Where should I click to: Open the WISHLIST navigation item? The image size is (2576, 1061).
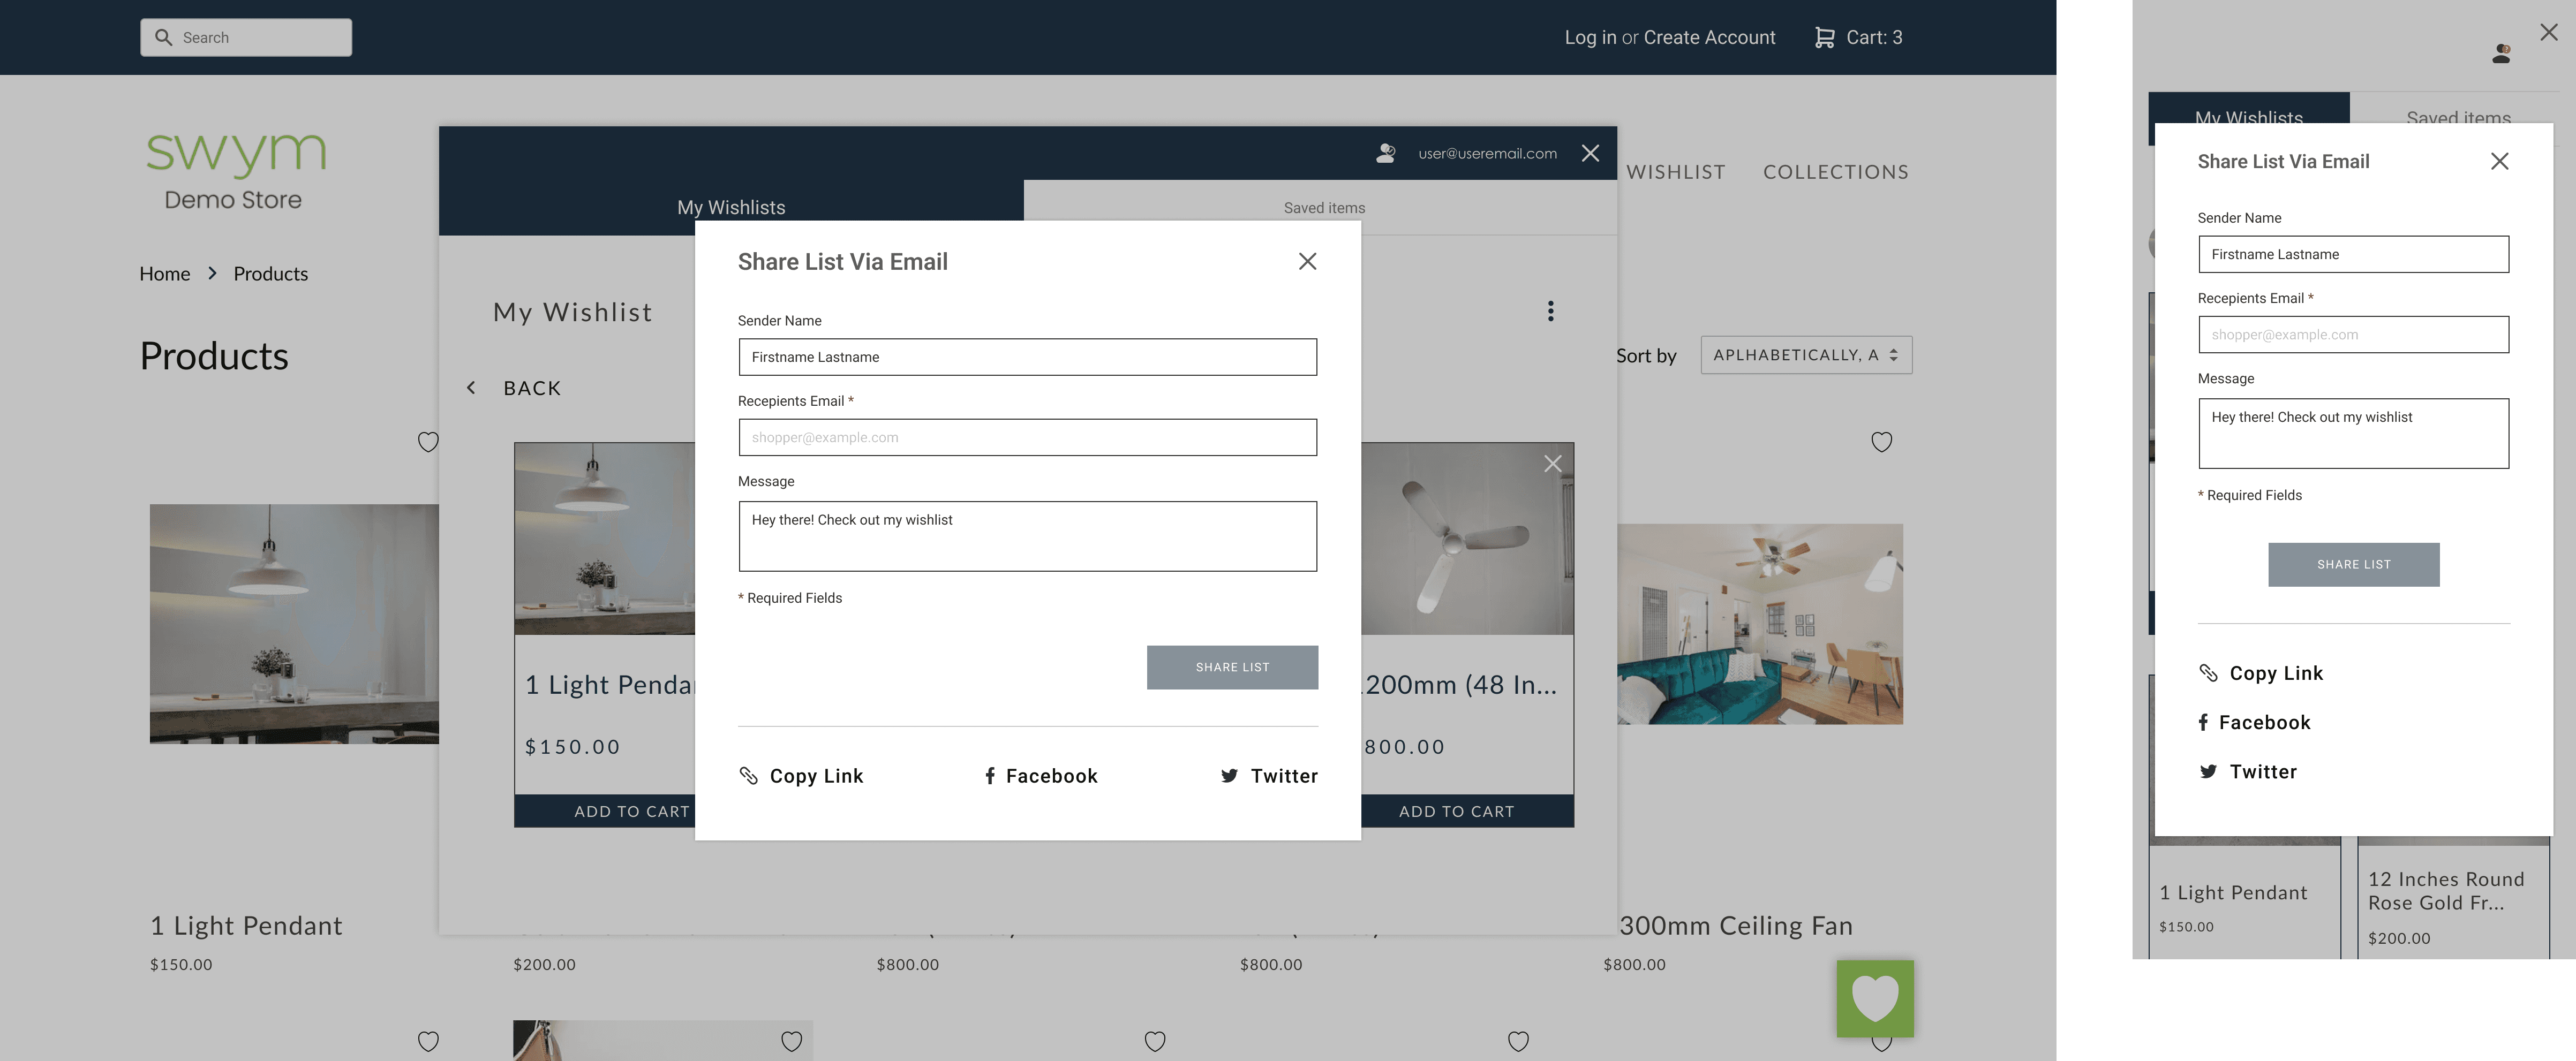[x=1676, y=172]
